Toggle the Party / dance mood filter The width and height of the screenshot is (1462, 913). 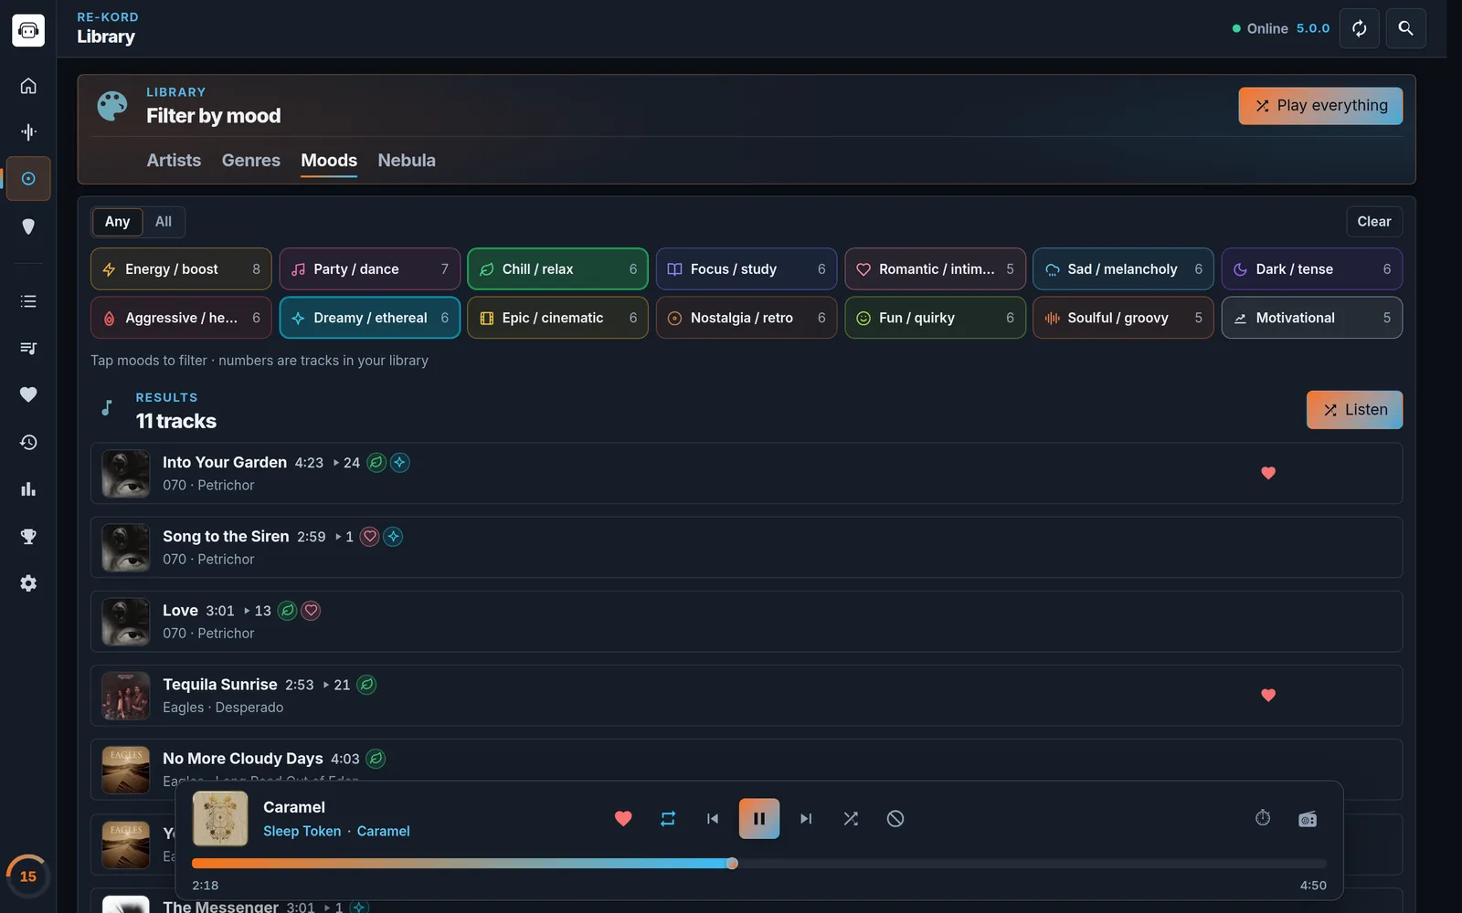point(369,269)
